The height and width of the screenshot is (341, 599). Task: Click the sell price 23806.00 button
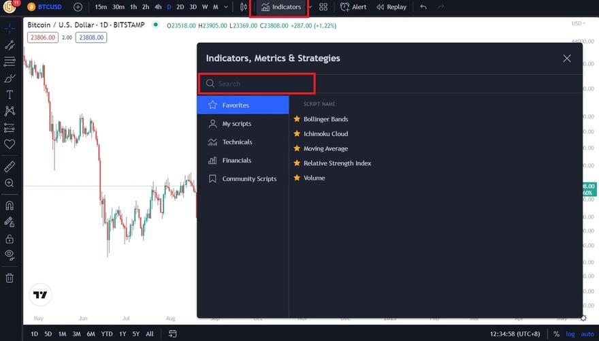click(43, 37)
